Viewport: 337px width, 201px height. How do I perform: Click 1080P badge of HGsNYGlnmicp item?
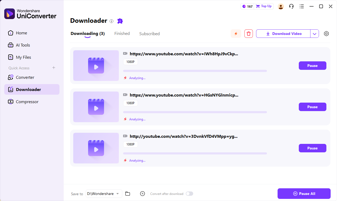point(131,103)
